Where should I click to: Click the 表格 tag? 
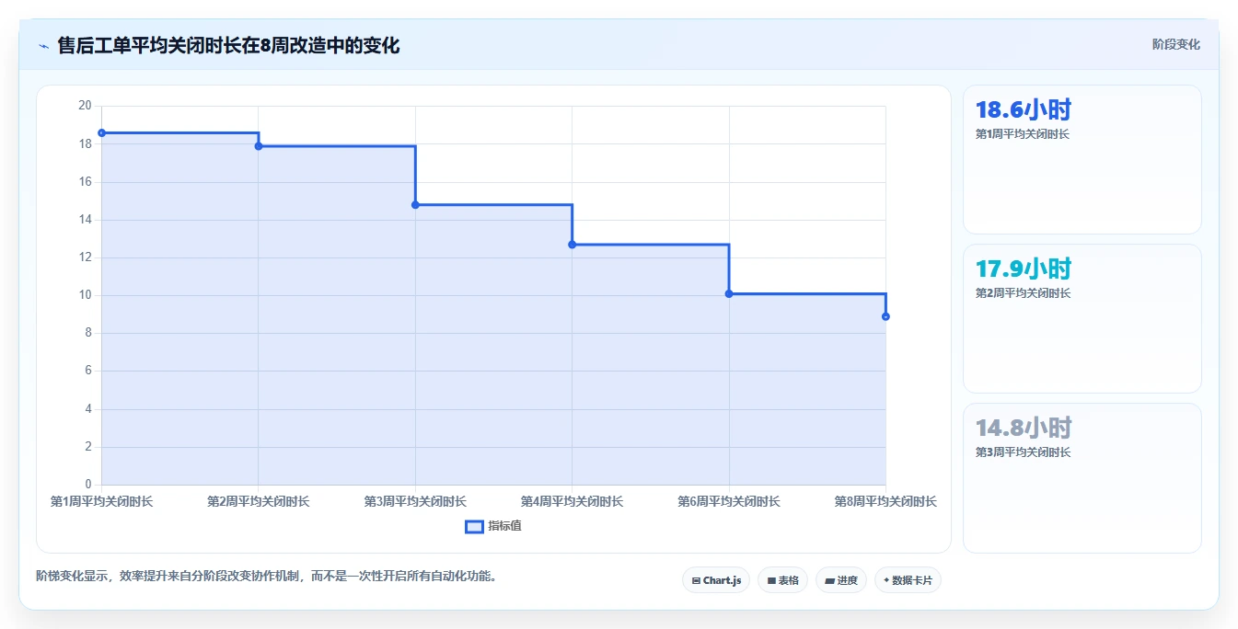pos(782,580)
